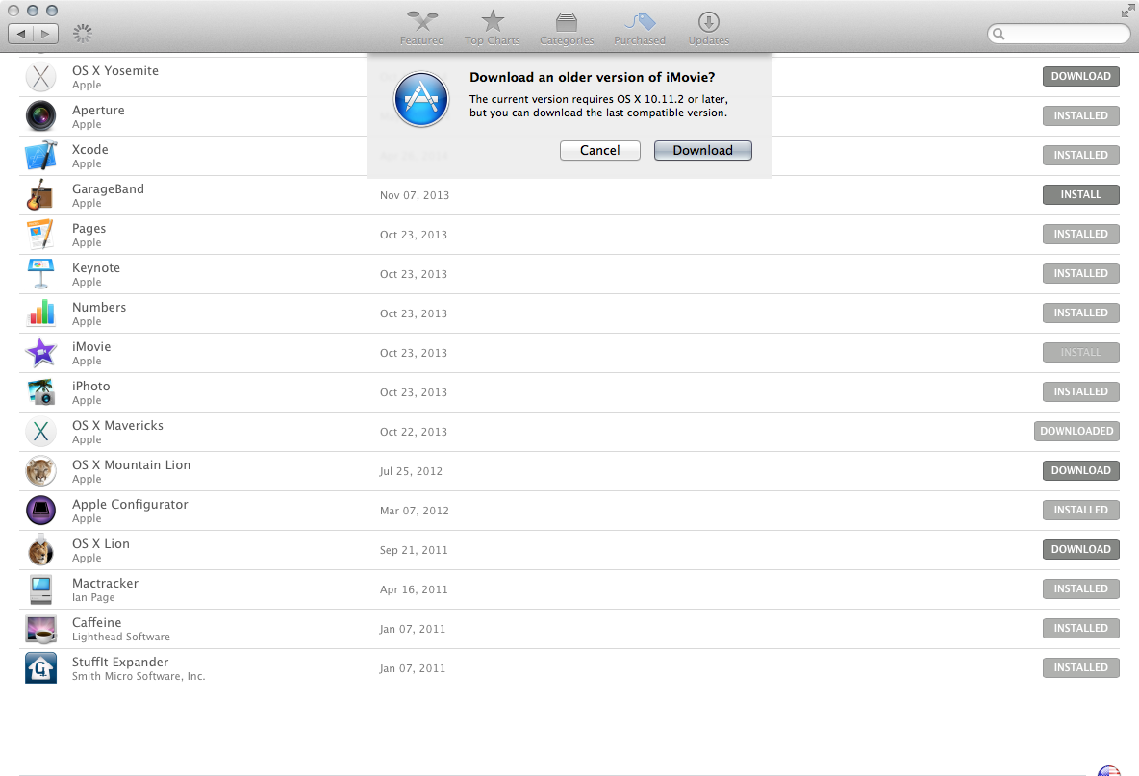Click the Numbers bar chart icon

pyautogui.click(x=40, y=313)
